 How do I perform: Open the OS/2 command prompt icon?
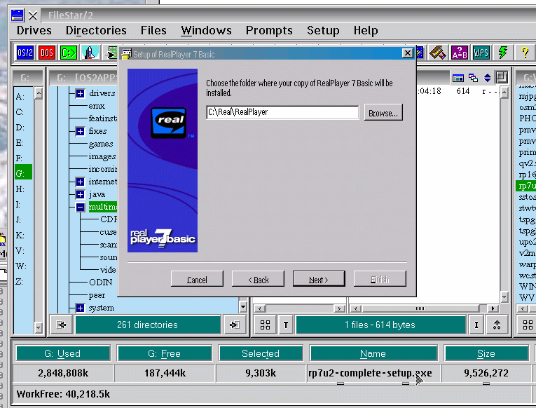pyautogui.click(x=25, y=53)
